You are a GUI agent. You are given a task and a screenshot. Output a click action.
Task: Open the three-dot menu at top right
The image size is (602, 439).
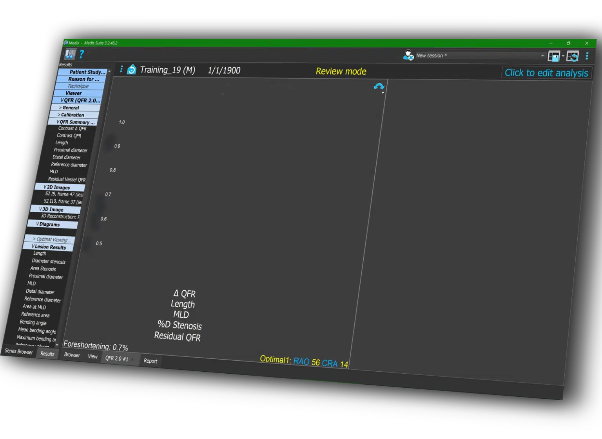[587, 56]
